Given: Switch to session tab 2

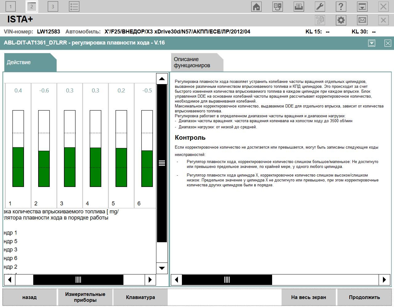Looking at the screenshot, I should [32, 6].
